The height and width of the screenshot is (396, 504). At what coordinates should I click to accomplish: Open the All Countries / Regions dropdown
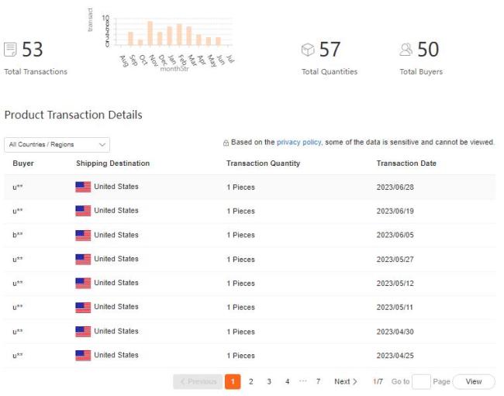pyautogui.click(x=57, y=144)
